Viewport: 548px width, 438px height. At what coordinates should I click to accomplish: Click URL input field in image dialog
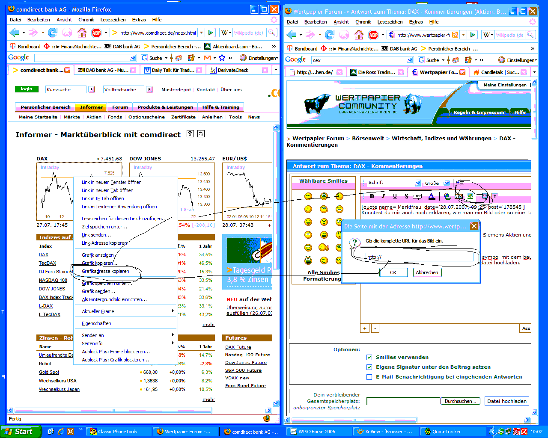tap(419, 257)
